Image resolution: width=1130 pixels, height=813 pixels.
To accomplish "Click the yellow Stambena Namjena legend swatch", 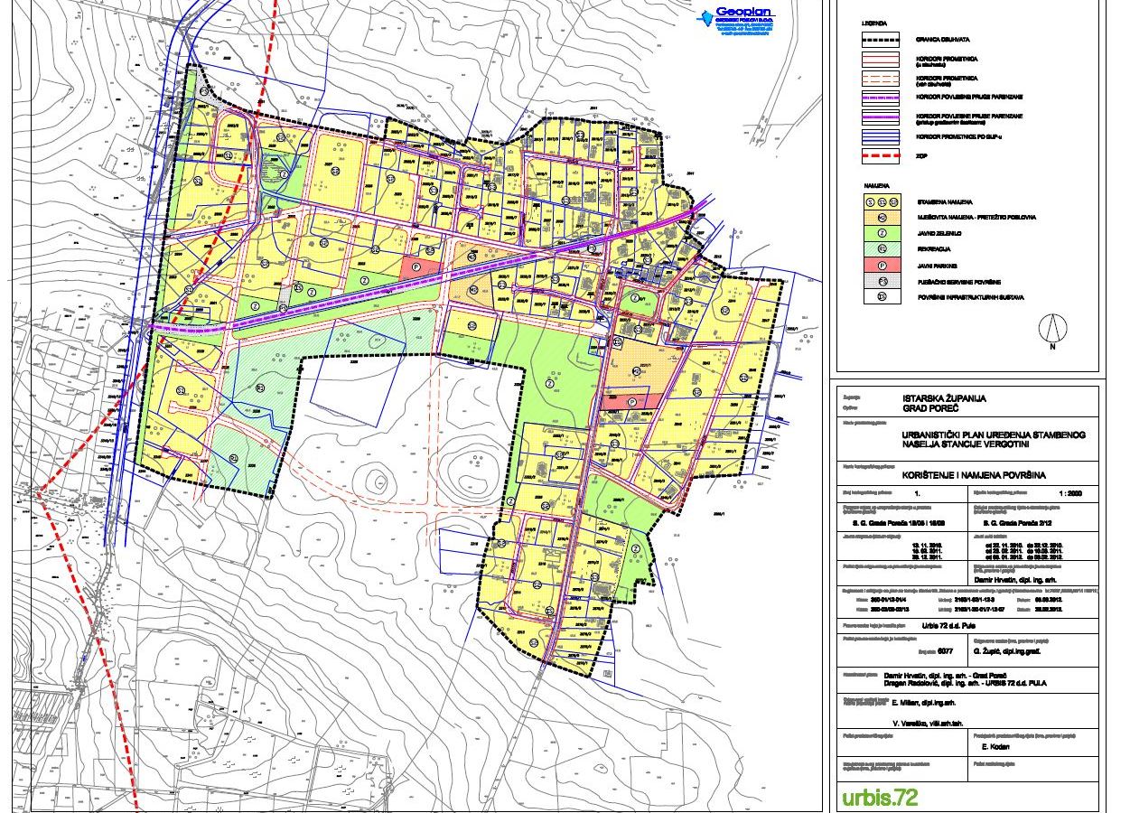I will click(x=882, y=201).
